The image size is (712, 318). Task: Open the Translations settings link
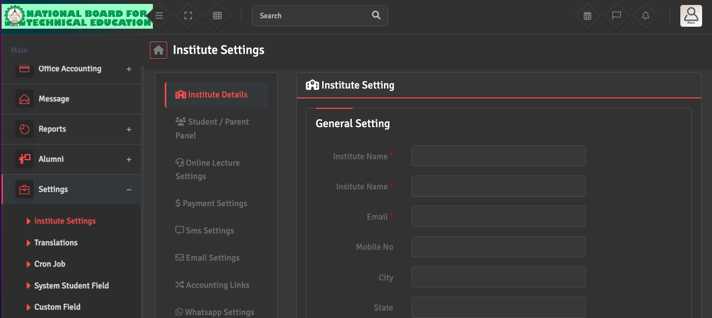click(56, 242)
